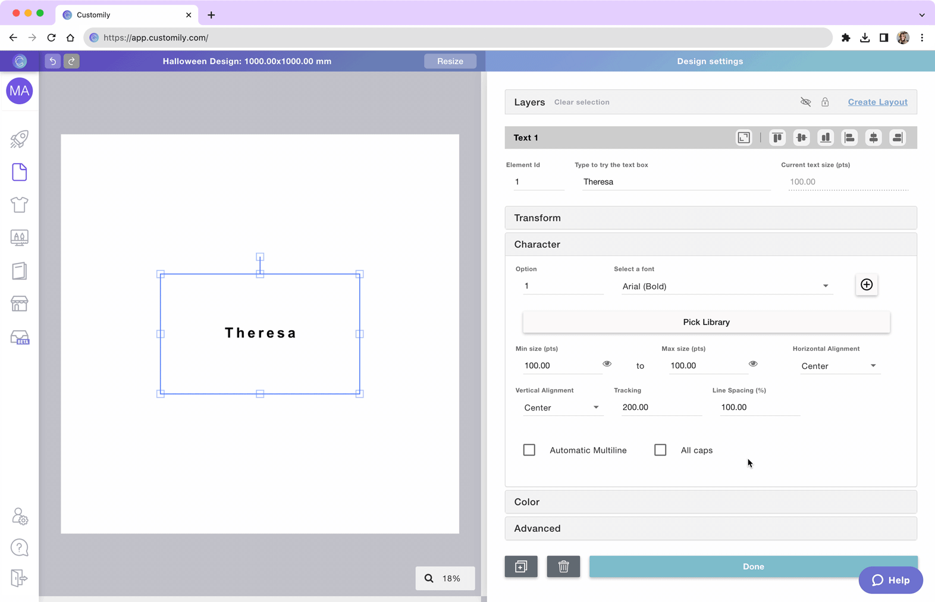Open the Select a font dropdown
Screen dimensions: 935x602
click(x=725, y=286)
